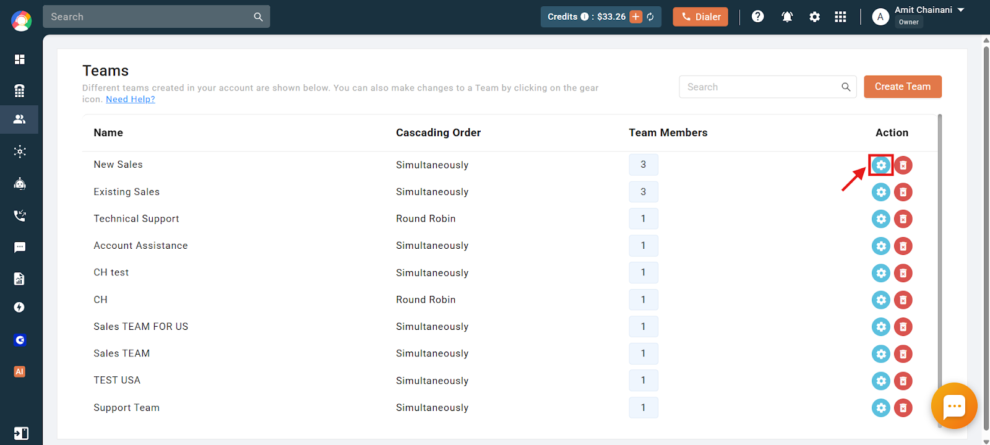Viewport: 990px width, 445px height.
Task: Click the logout icon at sidebar bottom
Action: (x=21, y=433)
